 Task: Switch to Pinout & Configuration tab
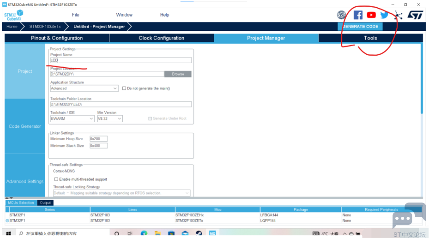point(57,38)
